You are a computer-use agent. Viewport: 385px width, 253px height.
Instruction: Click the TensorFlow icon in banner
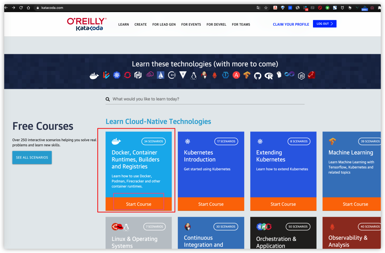coord(247,75)
